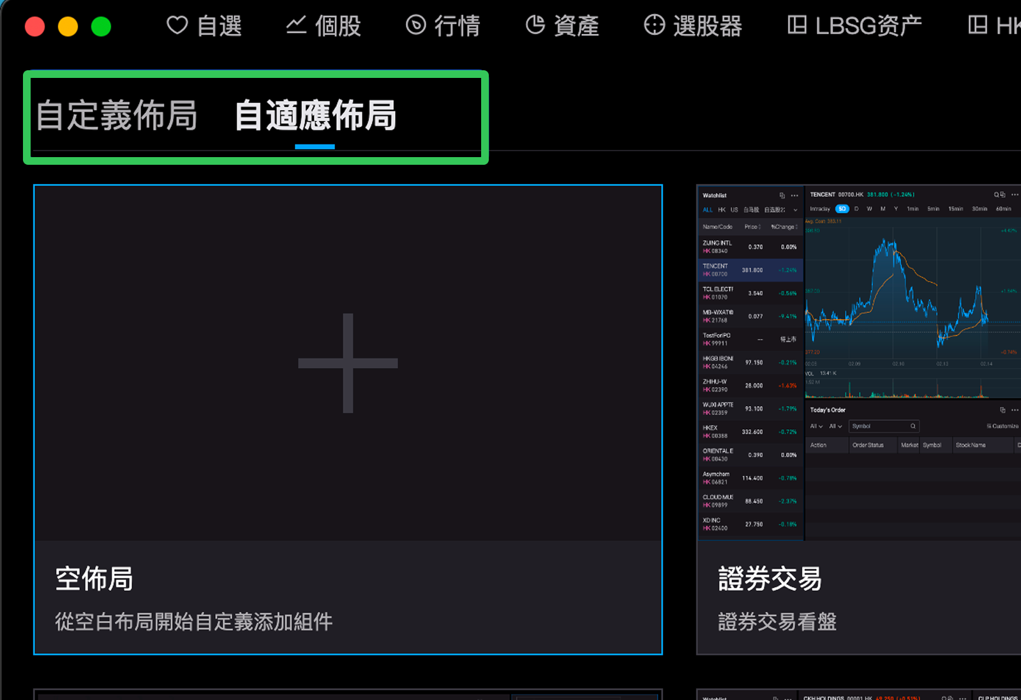This screenshot has height=700, width=1021.
Task: Click the 個股 chart icon
Action: point(296,26)
